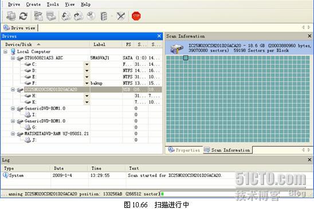The height and width of the screenshot is (209, 314).
Task: Click the drive icon next to E:
Action: (28, 77)
